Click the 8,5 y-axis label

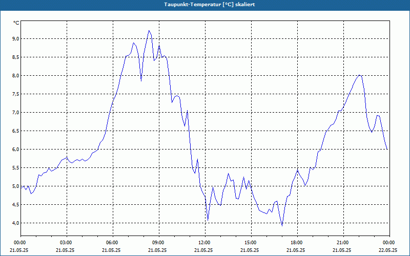16,57
